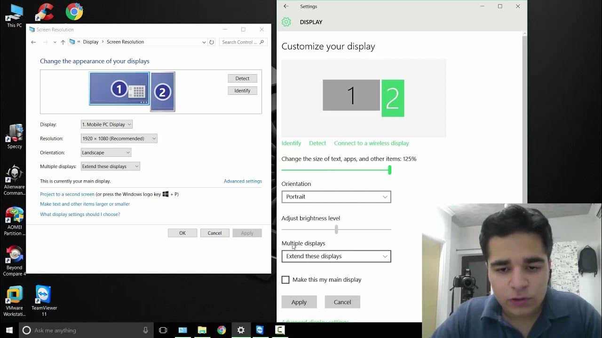Select Settings gear icon in taskbar
The height and width of the screenshot is (338, 602).
pyautogui.click(x=241, y=330)
